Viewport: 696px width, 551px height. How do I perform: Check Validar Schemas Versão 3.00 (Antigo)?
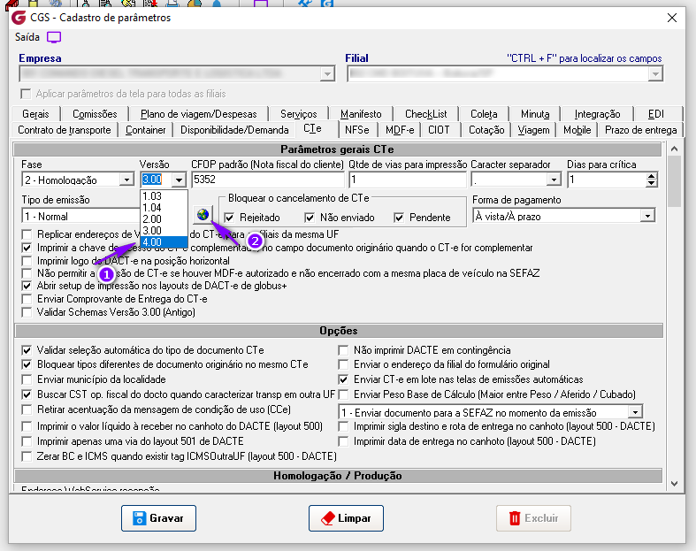(x=27, y=312)
